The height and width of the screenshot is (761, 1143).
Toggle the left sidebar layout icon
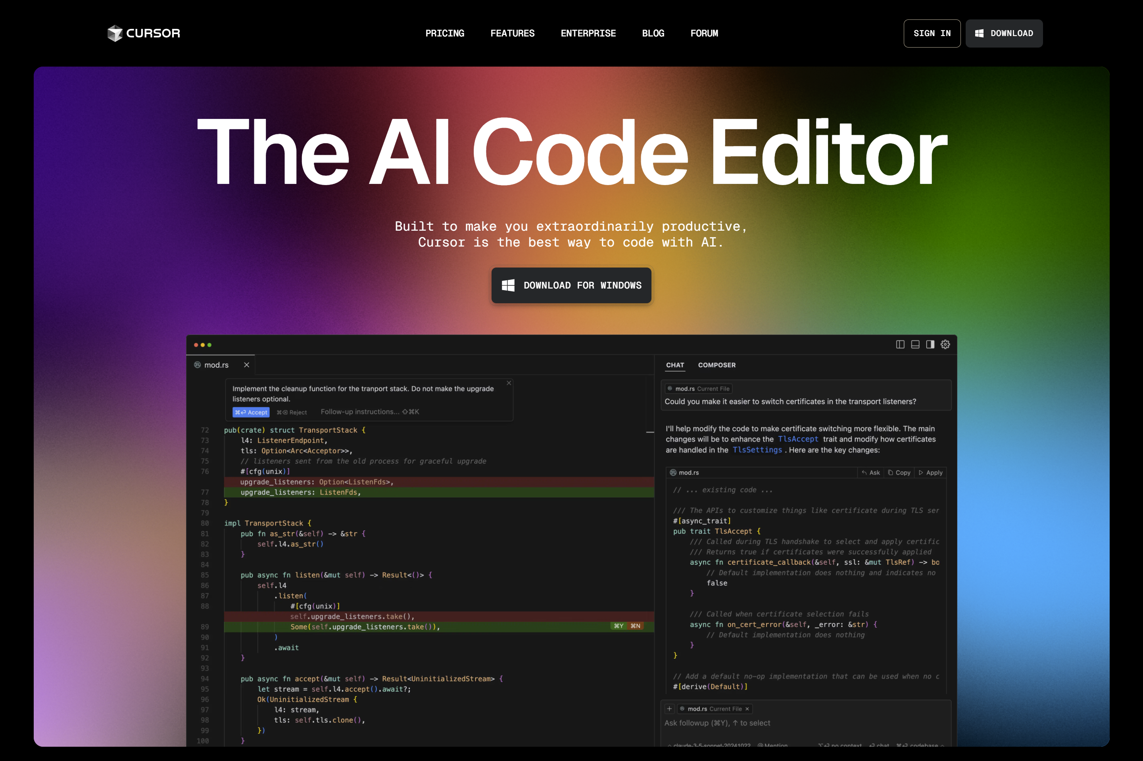900,344
